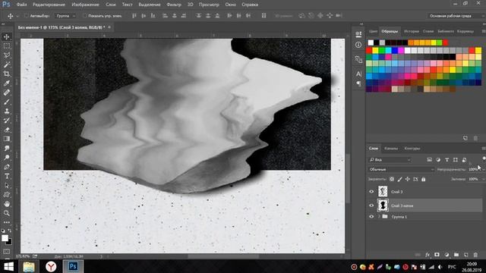Image resolution: width=486 pixels, height=273 pixels.
Task: Open the Изображение menu
Action: tap(85, 5)
